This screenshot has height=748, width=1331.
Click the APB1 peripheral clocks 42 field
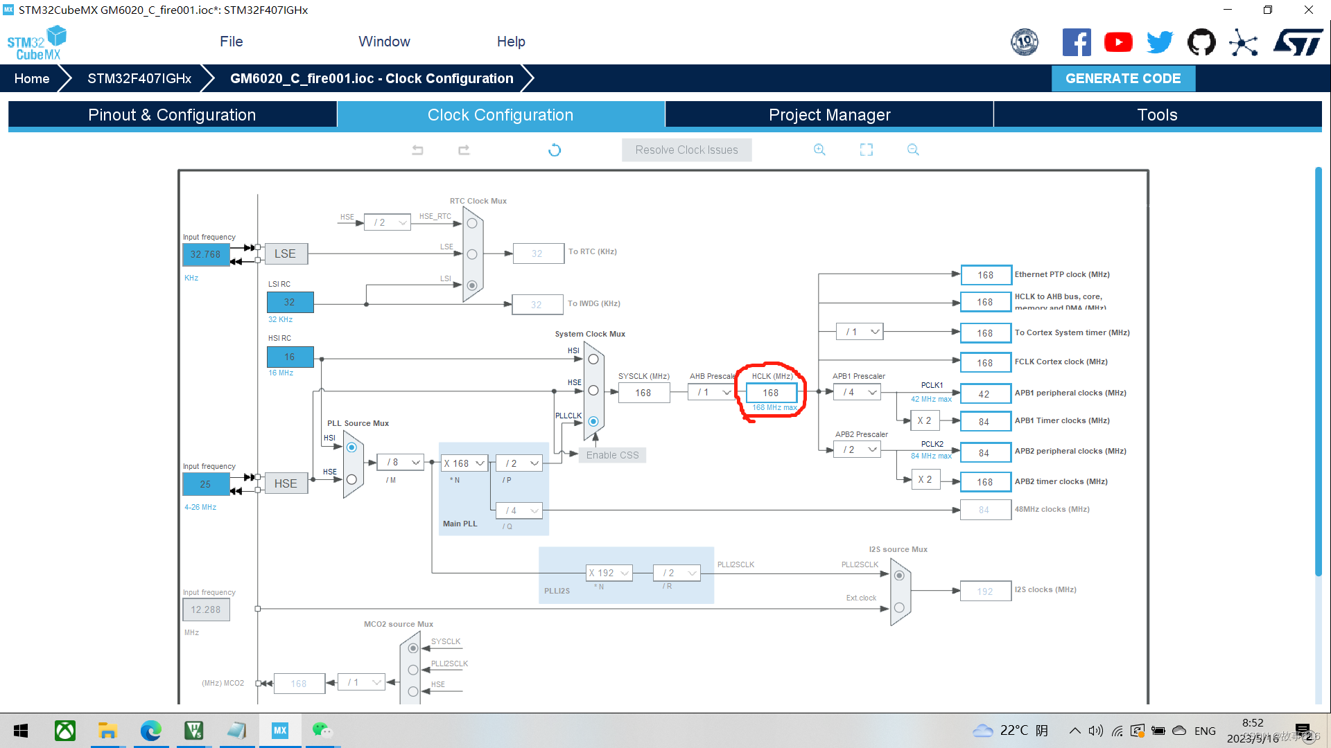(984, 394)
